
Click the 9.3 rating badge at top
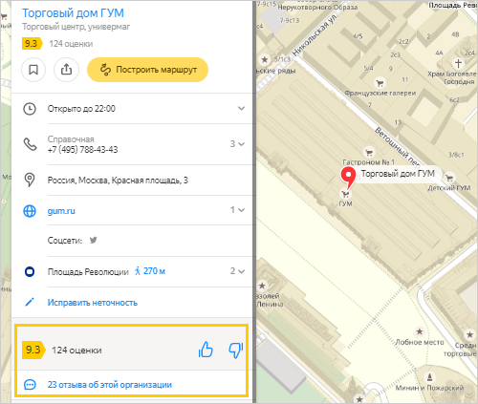pyautogui.click(x=32, y=44)
